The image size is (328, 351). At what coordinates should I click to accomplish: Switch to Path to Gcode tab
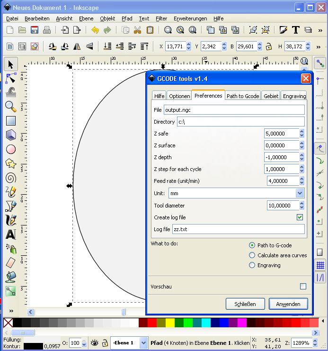pyautogui.click(x=243, y=96)
